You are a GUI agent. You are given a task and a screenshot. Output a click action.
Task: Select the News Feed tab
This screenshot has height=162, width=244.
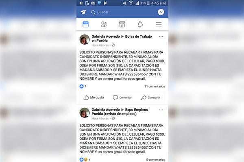click(85, 24)
